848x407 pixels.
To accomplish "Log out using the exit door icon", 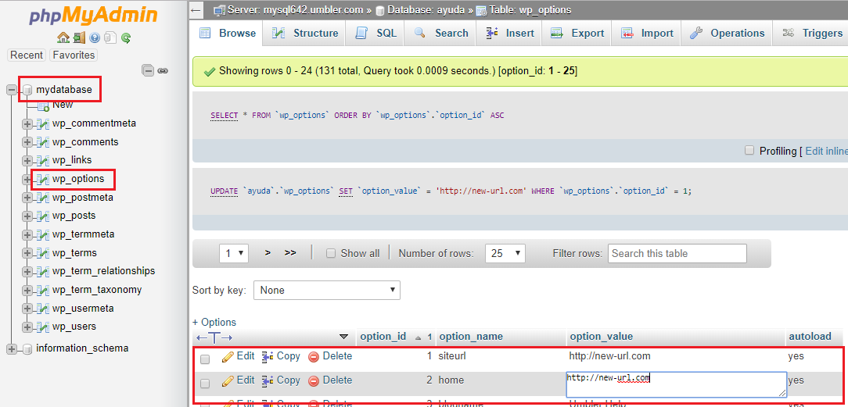I will click(x=79, y=37).
